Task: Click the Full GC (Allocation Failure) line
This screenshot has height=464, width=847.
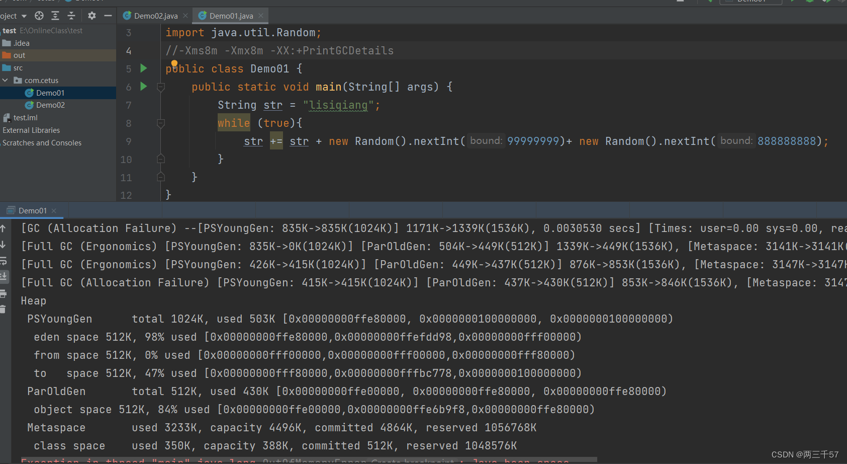Action: (434, 283)
